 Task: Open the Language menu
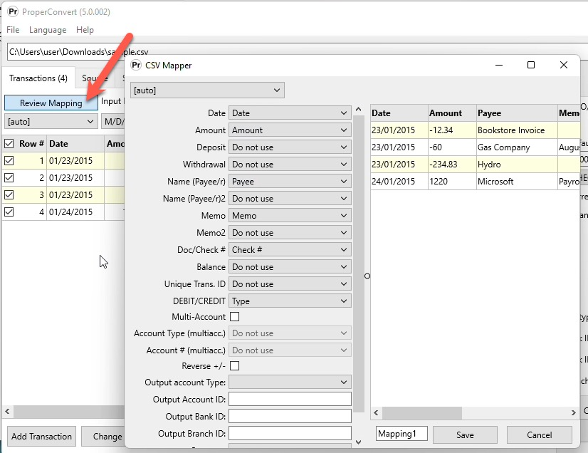coord(47,30)
